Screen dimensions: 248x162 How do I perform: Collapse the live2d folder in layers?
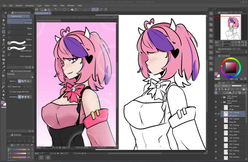coord(222,102)
